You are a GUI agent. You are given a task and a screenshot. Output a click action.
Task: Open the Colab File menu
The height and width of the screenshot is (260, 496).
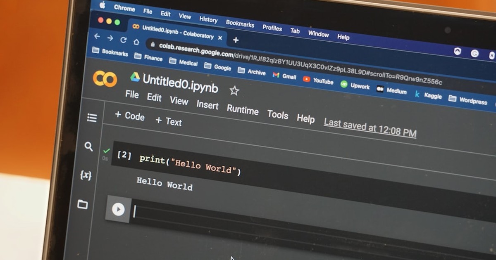[x=132, y=95]
